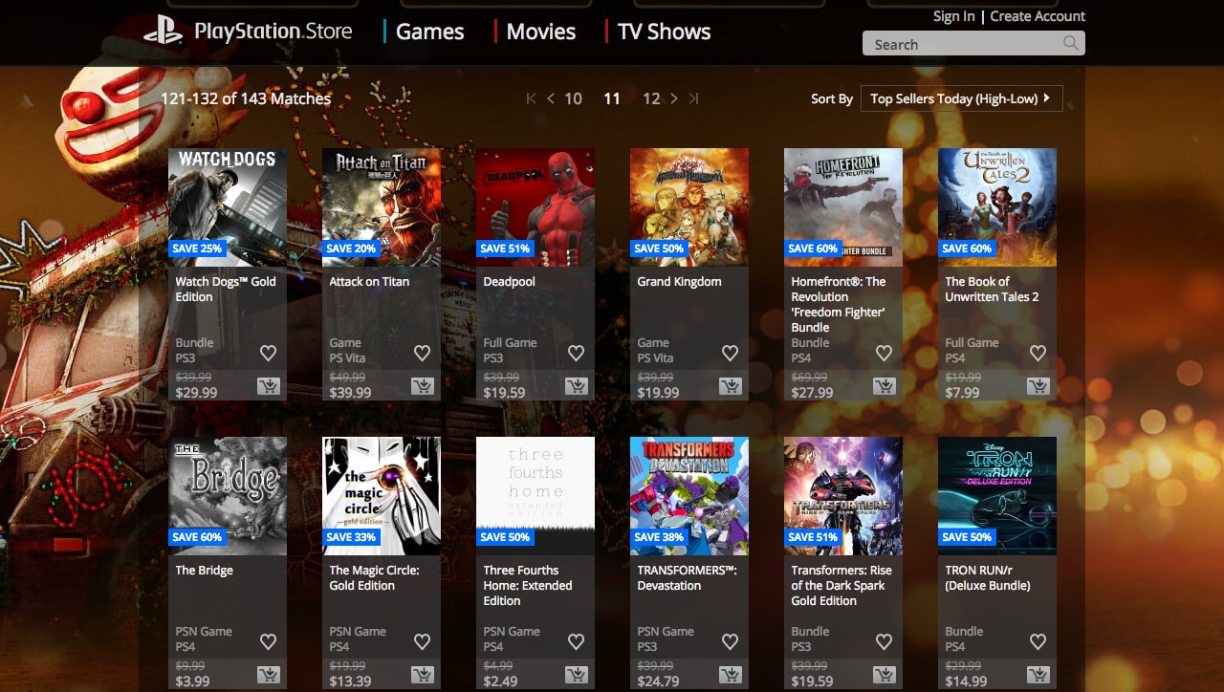
Task: Focus the Search input field
Action: 973,44
